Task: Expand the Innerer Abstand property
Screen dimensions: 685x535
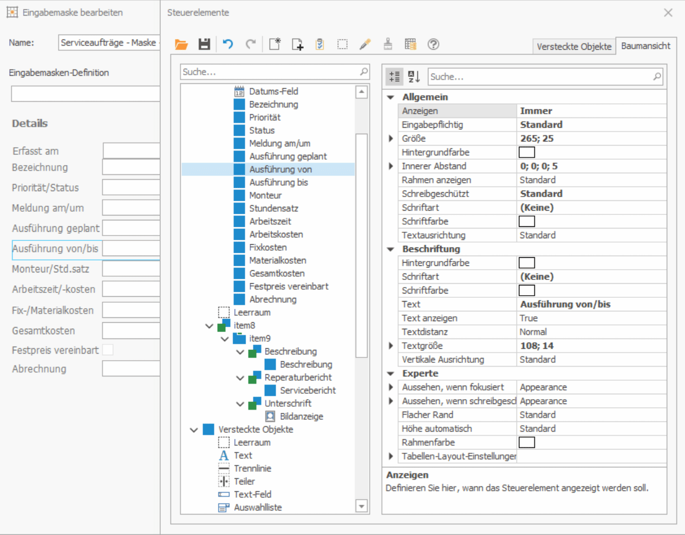Action: pos(391,166)
